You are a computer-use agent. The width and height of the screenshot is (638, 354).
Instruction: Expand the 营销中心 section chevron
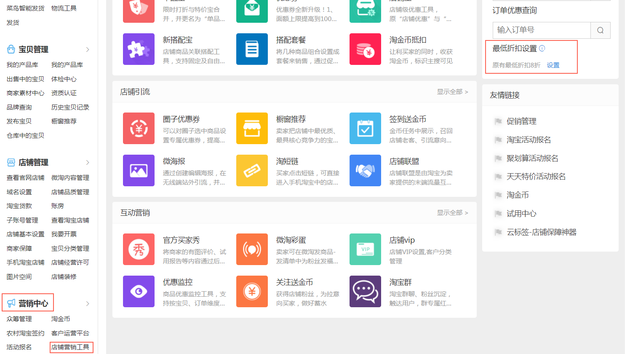tap(88, 303)
